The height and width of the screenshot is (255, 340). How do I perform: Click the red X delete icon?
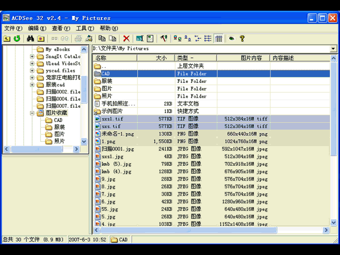pyautogui.click(x=126, y=39)
